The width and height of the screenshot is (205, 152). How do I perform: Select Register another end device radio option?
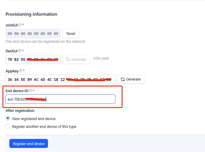pyautogui.click(x=8, y=126)
